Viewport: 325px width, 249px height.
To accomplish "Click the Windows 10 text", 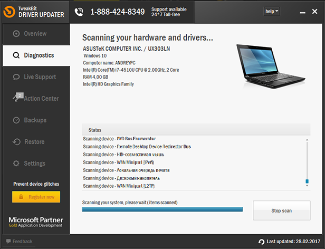I will (x=95, y=56).
